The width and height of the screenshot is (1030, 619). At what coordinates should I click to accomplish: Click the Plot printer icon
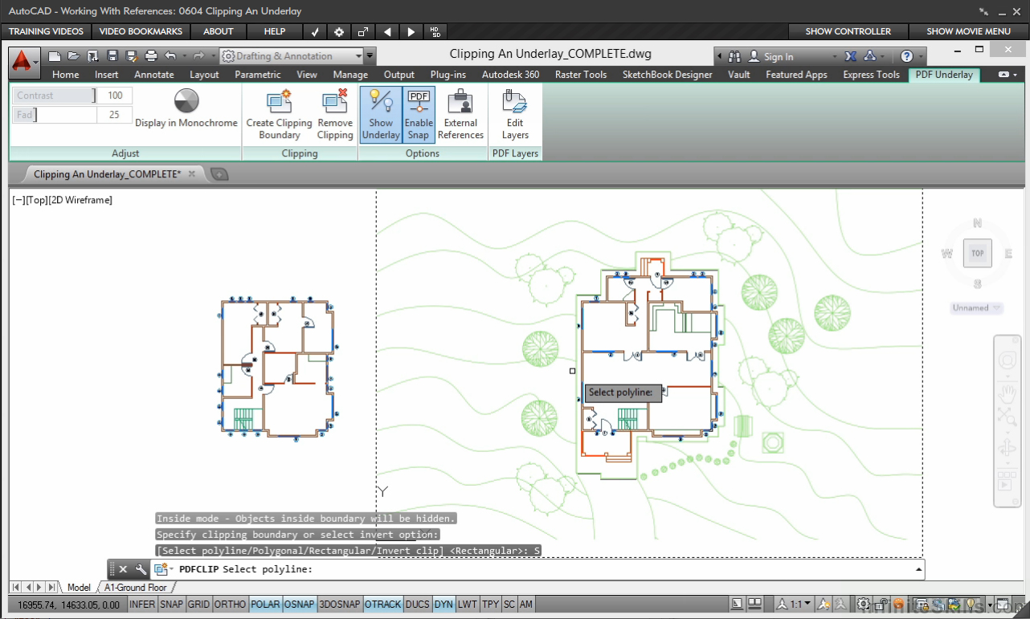click(151, 56)
